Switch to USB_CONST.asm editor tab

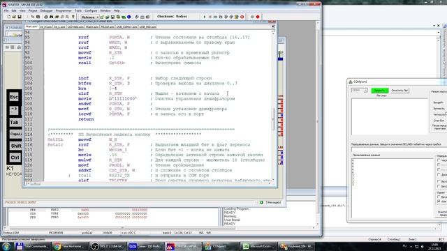[127, 26]
